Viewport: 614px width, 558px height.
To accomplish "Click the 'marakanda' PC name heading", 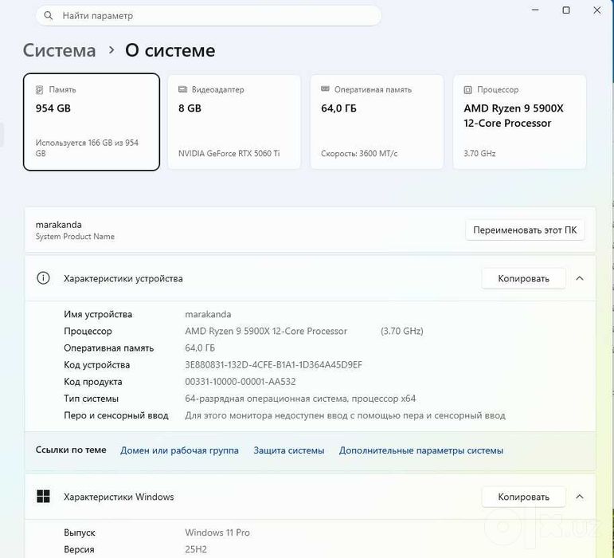I will pyautogui.click(x=59, y=225).
